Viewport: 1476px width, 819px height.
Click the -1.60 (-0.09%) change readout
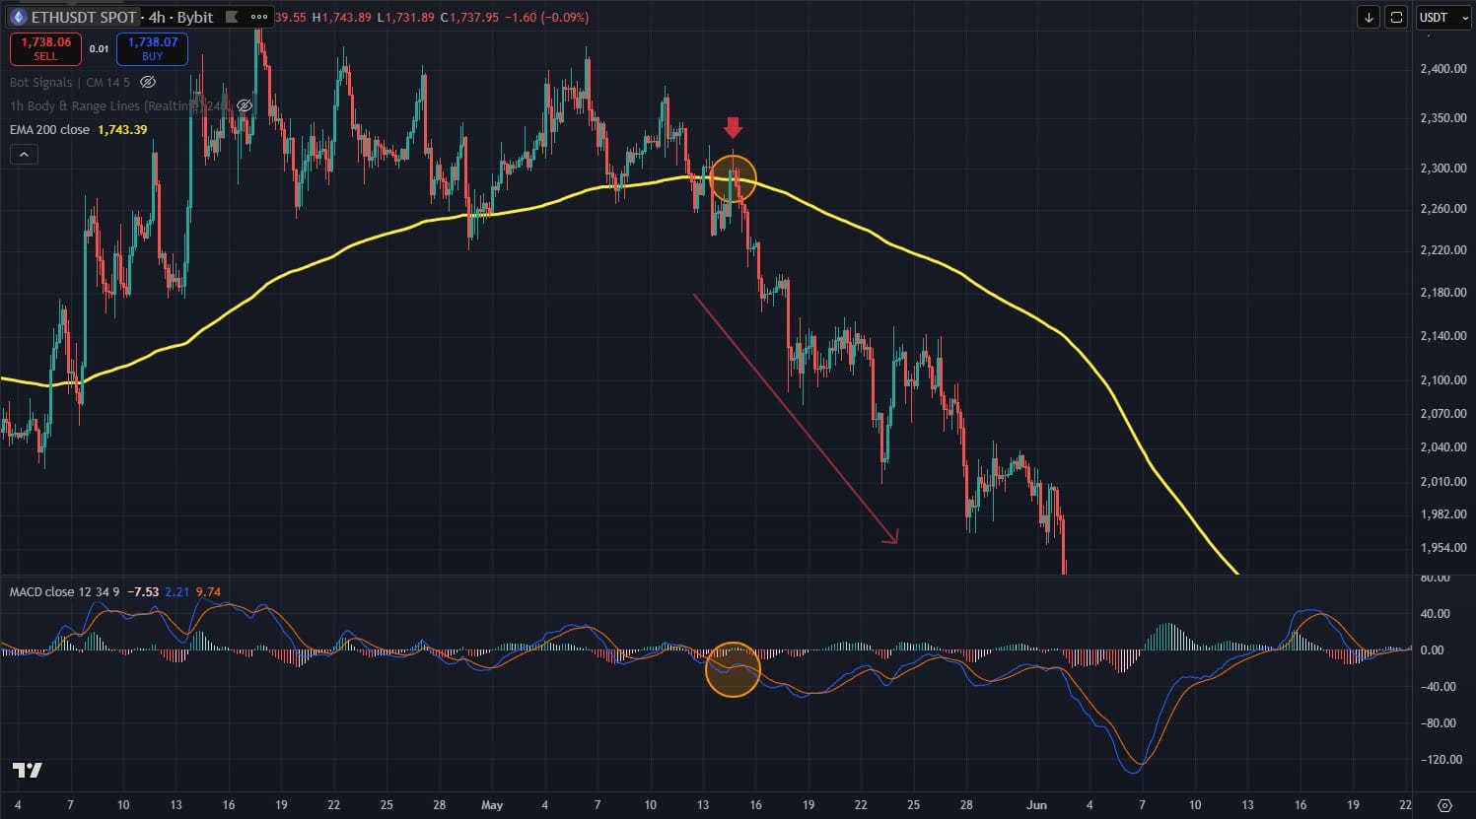coord(548,18)
